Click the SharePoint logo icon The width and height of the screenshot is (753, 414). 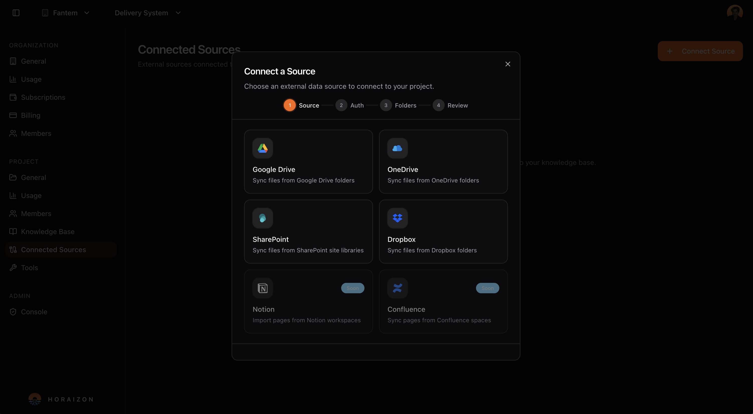point(262,218)
